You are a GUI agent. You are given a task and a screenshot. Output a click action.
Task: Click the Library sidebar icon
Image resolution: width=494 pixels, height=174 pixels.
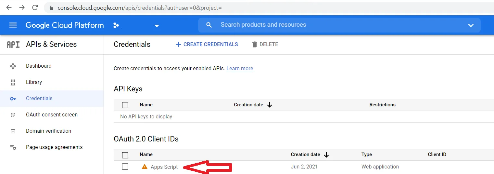[13, 82]
